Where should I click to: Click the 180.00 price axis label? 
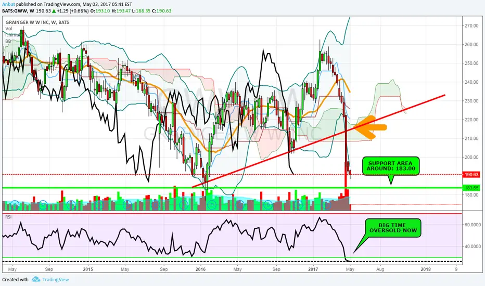pos(471,195)
